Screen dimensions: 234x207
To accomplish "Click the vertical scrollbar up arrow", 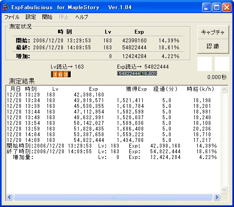I will [x=224, y=89].
